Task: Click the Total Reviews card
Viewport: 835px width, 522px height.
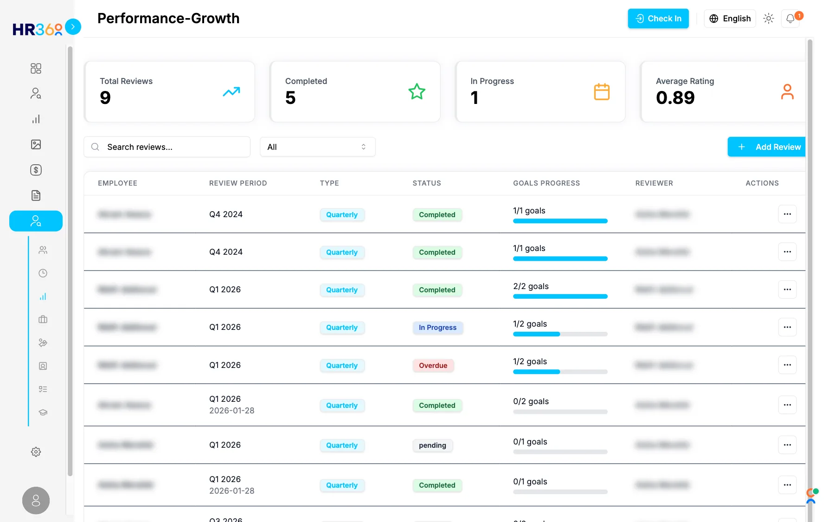Action: (x=170, y=92)
